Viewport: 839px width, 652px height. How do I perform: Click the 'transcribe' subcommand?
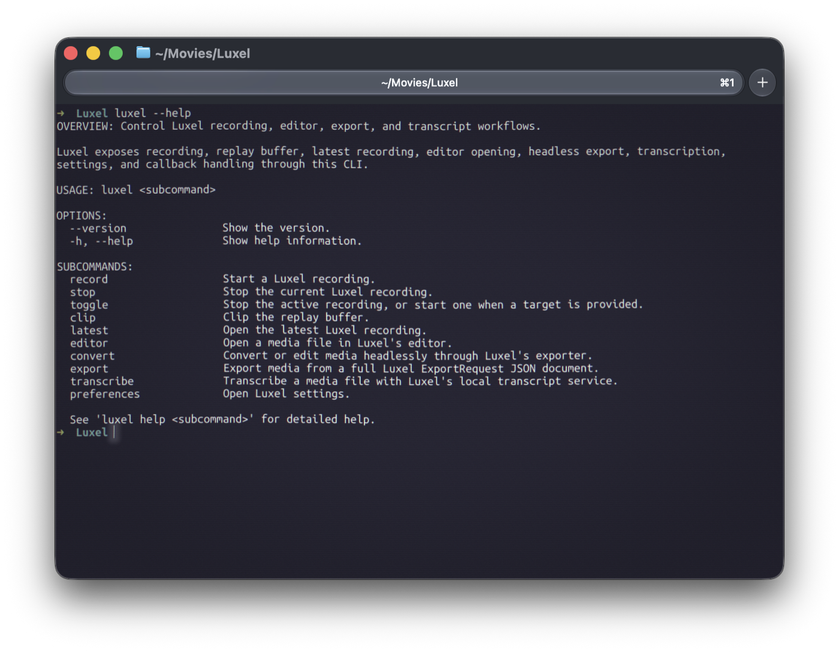102,381
